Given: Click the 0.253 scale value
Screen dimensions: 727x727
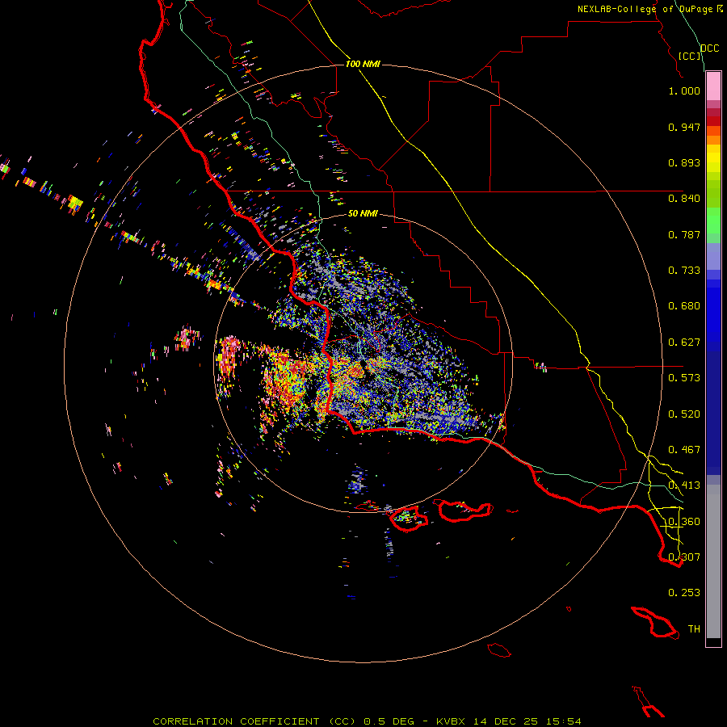Looking at the screenshot, I should coord(684,593).
